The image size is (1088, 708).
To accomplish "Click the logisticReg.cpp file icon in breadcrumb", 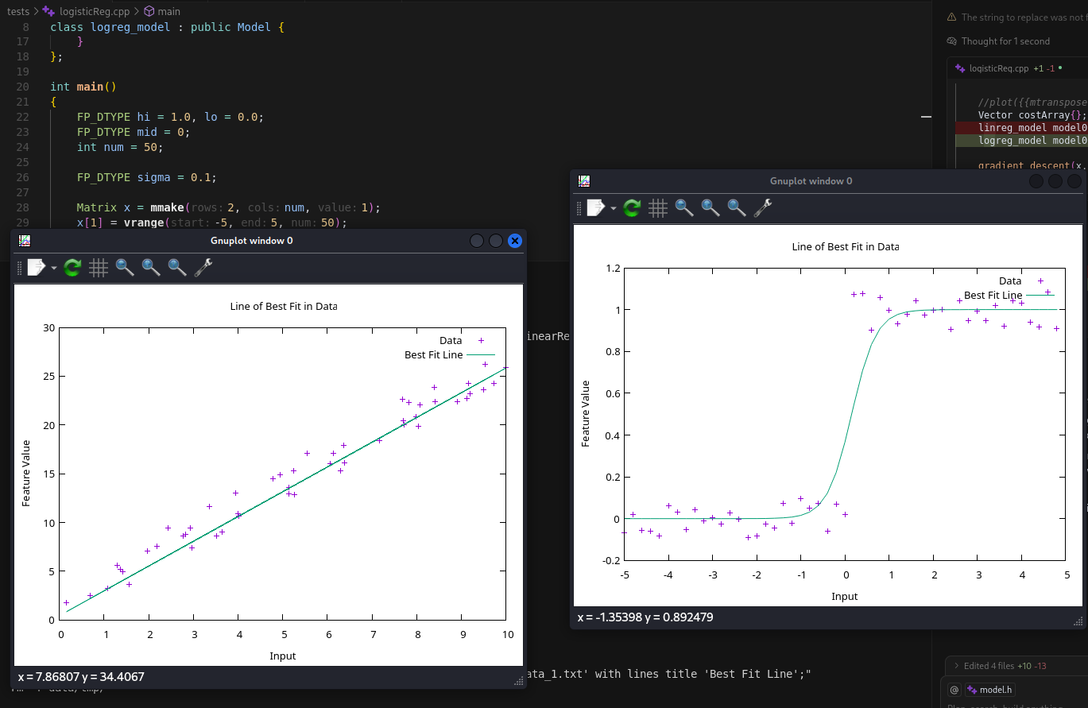I will [49, 11].
